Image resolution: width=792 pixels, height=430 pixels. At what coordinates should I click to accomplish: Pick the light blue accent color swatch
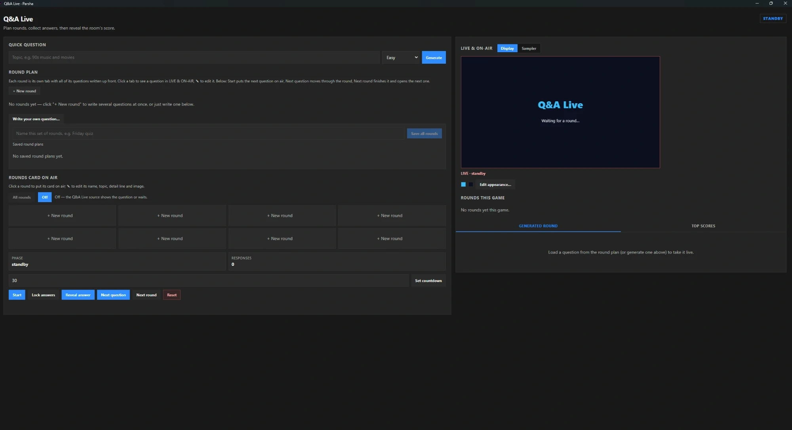(x=463, y=184)
